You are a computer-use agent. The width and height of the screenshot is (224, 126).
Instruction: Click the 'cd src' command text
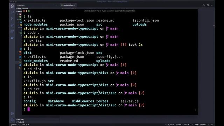point(34,89)
